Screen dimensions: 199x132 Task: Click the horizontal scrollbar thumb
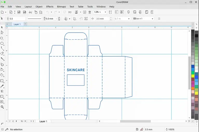[x=135, y=121]
